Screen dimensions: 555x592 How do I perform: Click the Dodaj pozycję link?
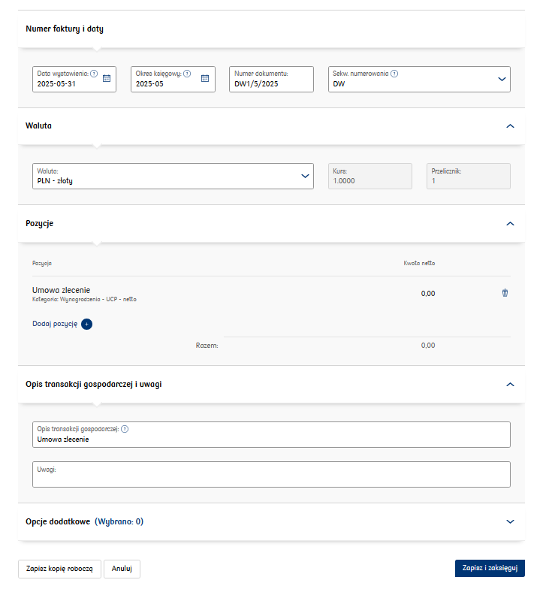click(x=55, y=324)
